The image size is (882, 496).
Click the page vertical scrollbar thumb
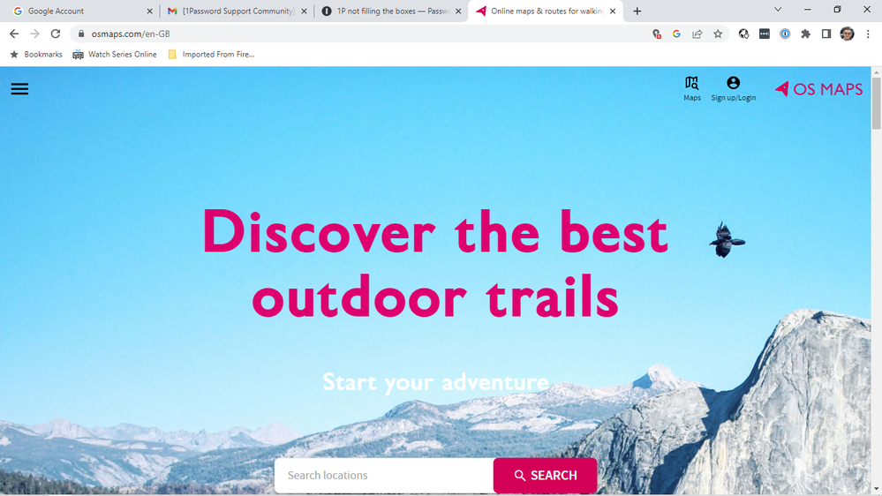(877, 104)
